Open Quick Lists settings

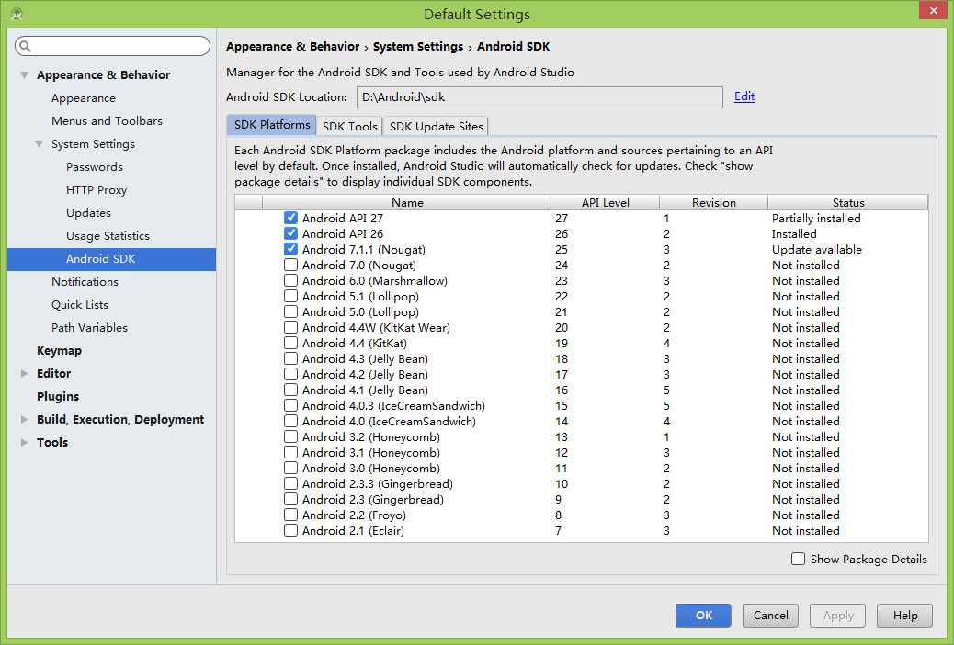pos(80,305)
